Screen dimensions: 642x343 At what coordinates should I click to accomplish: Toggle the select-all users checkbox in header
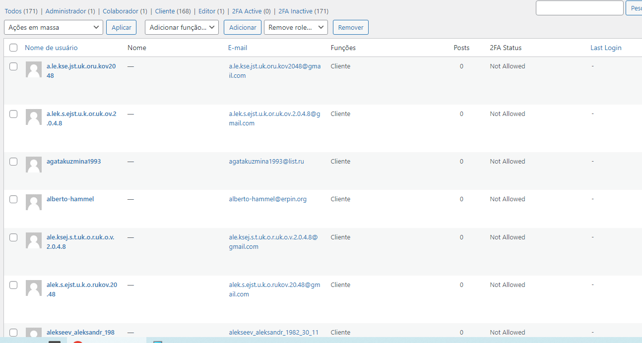point(13,48)
